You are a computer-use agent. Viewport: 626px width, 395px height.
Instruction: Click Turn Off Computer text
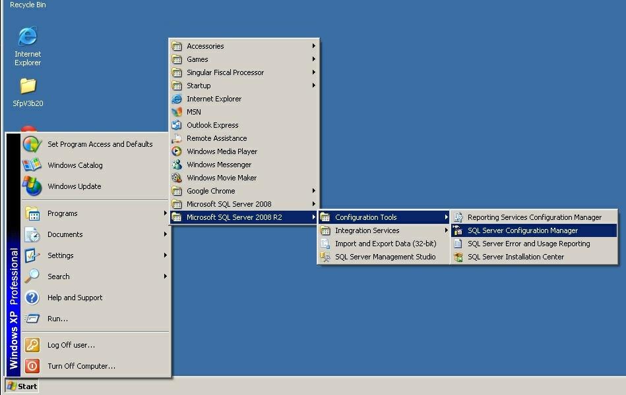pyautogui.click(x=81, y=366)
